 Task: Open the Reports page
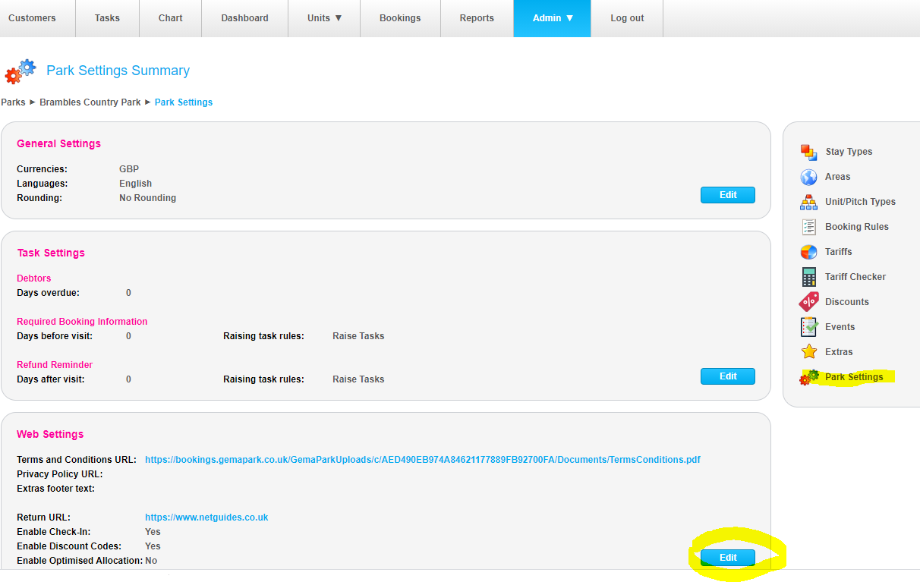(477, 18)
